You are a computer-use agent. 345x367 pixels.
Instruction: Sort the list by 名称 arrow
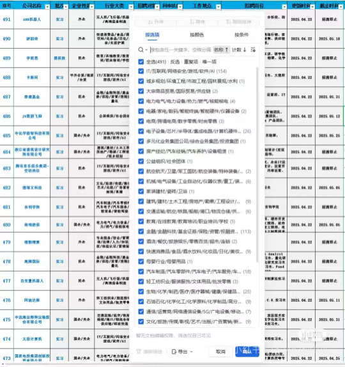point(227,50)
